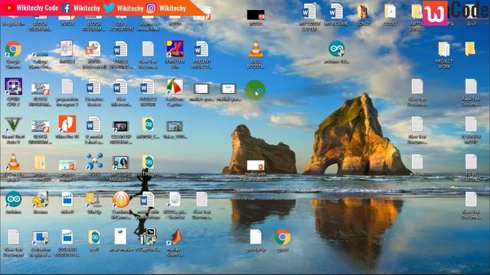The height and width of the screenshot is (275, 490).
Task: Open the red figure icon shortcut
Action: pyautogui.click(x=175, y=49)
